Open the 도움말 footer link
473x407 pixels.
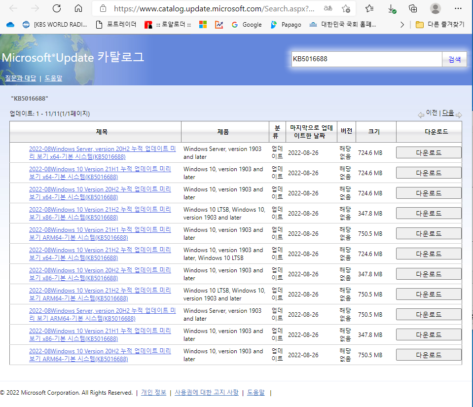[x=256, y=393]
